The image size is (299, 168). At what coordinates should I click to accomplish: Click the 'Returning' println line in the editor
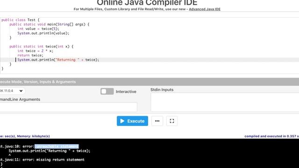58,60
